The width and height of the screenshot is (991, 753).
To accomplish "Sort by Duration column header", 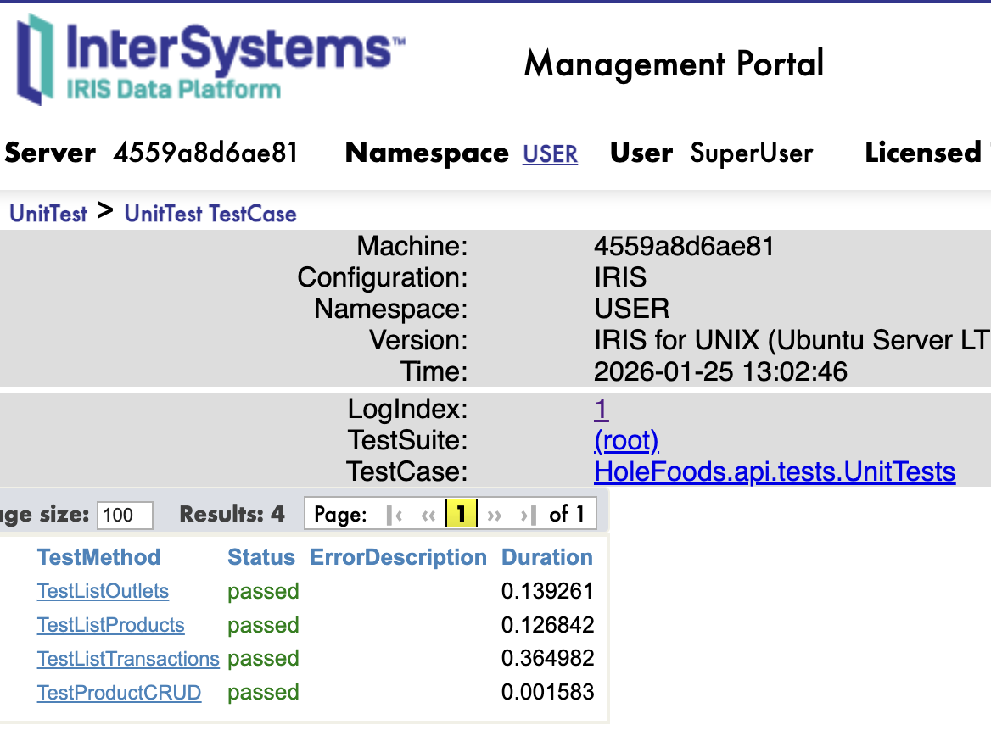I will pyautogui.click(x=546, y=557).
